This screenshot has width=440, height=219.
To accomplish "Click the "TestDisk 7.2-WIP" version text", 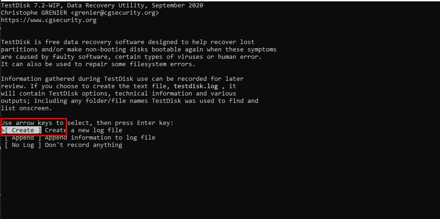I will [31, 6].
